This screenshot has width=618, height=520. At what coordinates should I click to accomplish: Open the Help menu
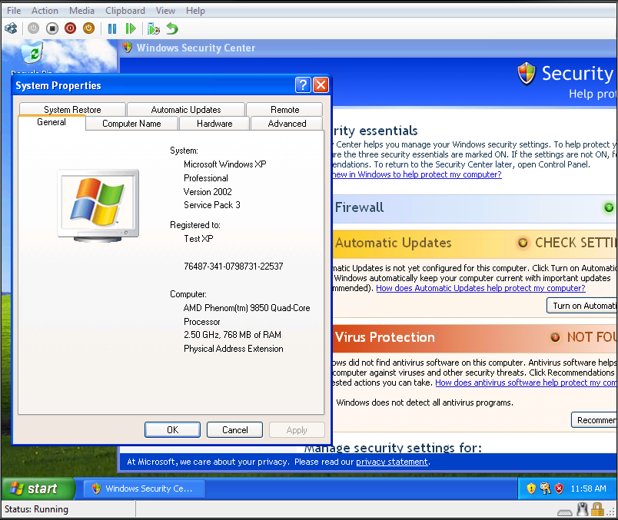tap(195, 11)
